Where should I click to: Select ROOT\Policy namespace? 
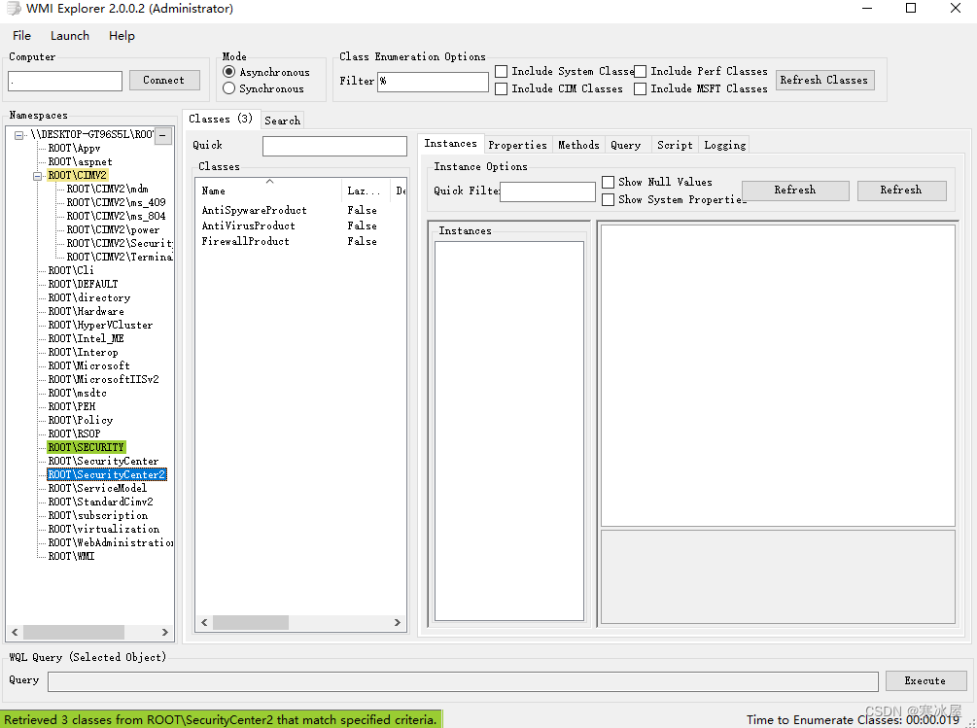pyautogui.click(x=81, y=420)
